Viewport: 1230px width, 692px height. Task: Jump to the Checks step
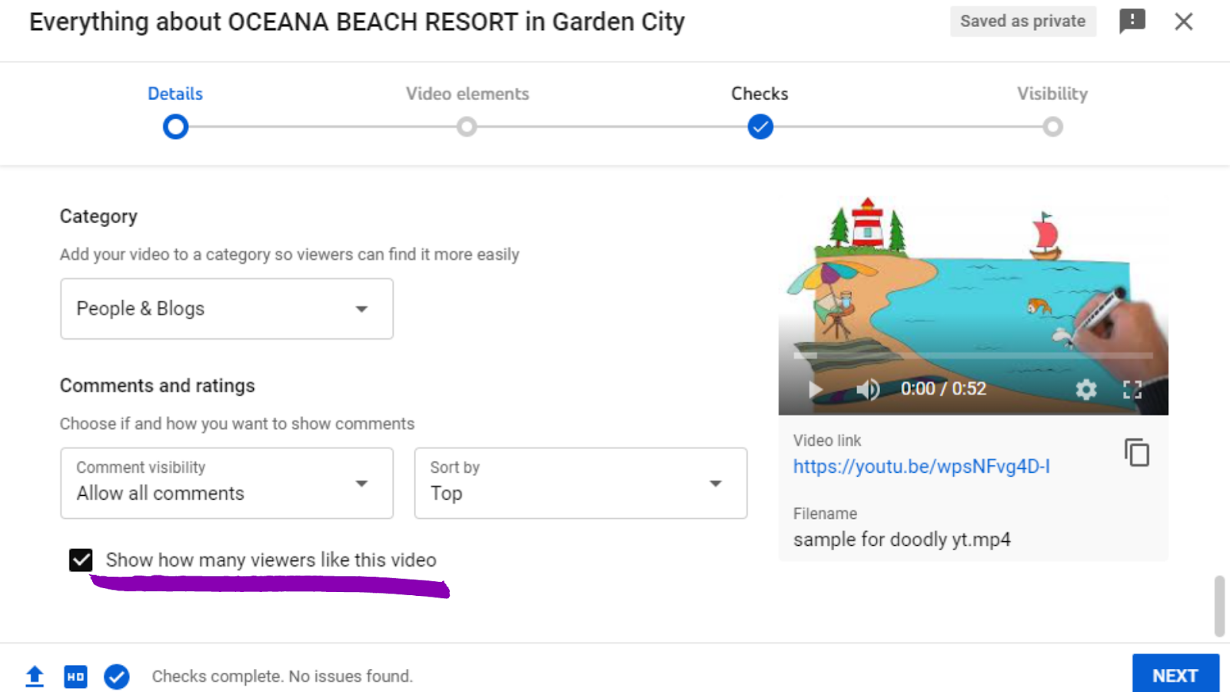760,126
